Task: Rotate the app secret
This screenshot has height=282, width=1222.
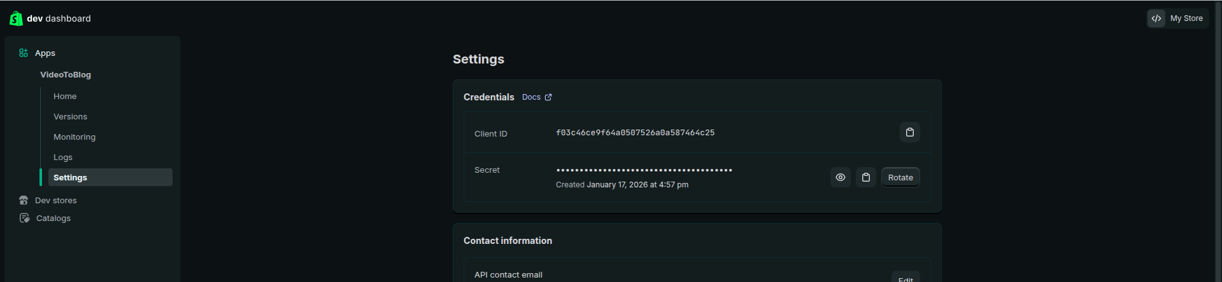Action: [x=900, y=177]
